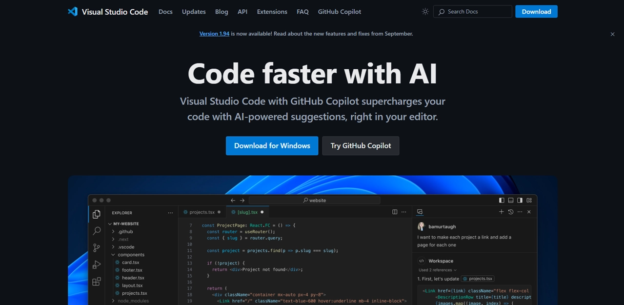Click the 'Code faster with AI' heading
The width and height of the screenshot is (624, 305).
pyautogui.click(x=312, y=74)
